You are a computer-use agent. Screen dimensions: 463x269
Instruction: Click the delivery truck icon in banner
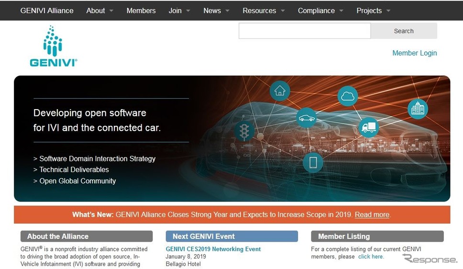(x=369, y=127)
